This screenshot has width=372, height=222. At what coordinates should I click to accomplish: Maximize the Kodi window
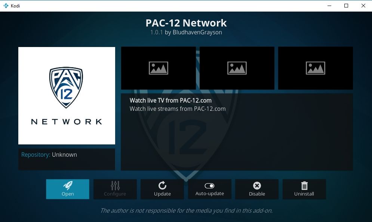point(346,6)
